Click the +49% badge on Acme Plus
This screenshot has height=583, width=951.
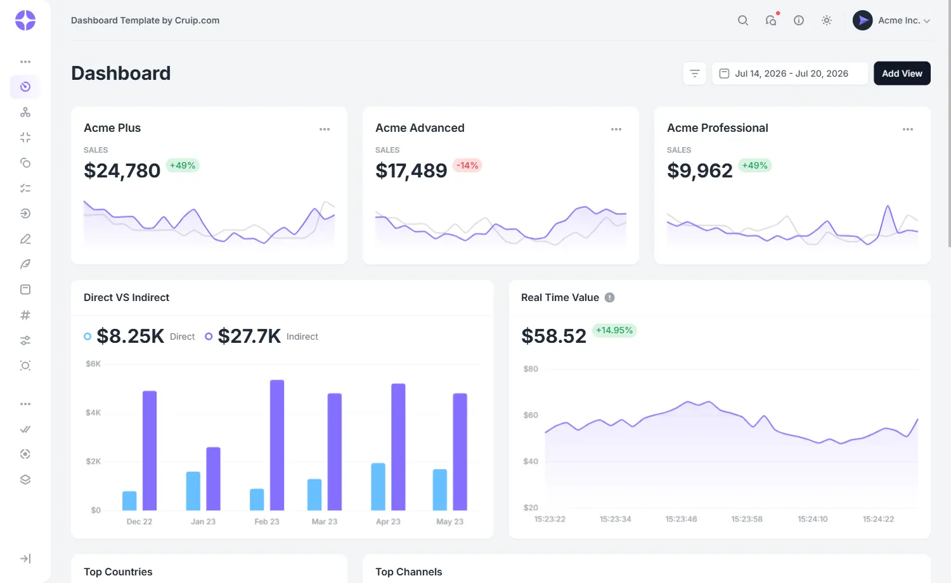point(183,165)
